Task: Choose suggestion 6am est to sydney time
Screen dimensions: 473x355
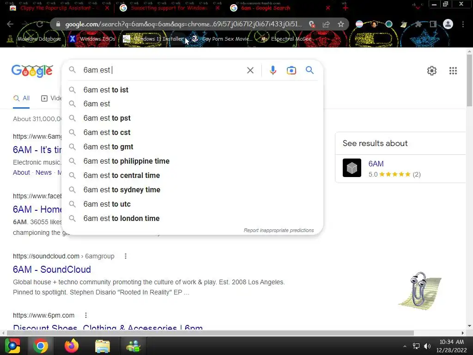Action: point(193,190)
